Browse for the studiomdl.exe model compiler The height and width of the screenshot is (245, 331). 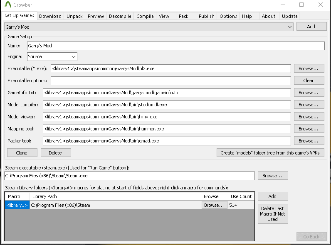pyautogui.click(x=309, y=105)
